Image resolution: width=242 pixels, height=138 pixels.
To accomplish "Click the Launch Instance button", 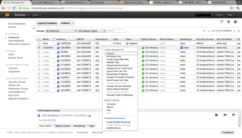I will click(47, 23).
